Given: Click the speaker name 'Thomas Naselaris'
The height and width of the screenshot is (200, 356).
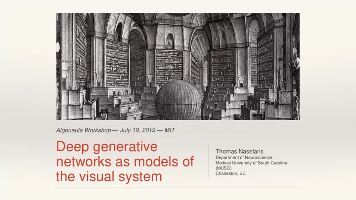Looking at the screenshot, I should pyautogui.click(x=239, y=151).
